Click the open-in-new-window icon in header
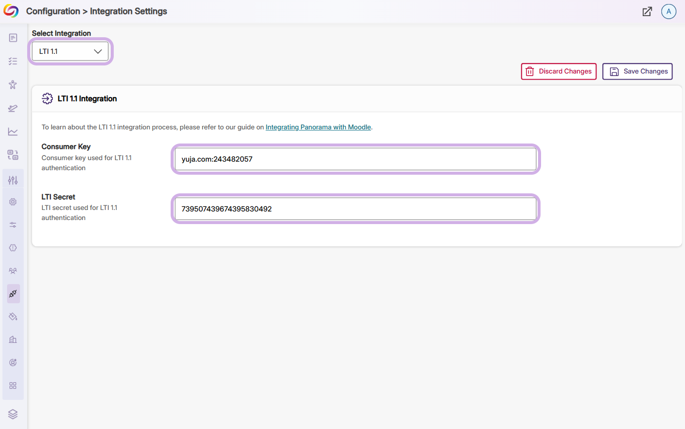 tap(647, 12)
